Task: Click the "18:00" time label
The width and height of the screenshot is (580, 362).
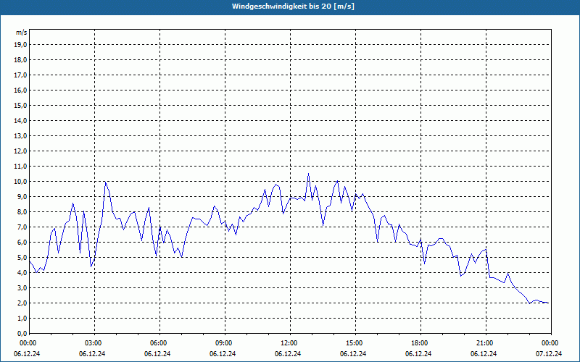Action: 419,343
